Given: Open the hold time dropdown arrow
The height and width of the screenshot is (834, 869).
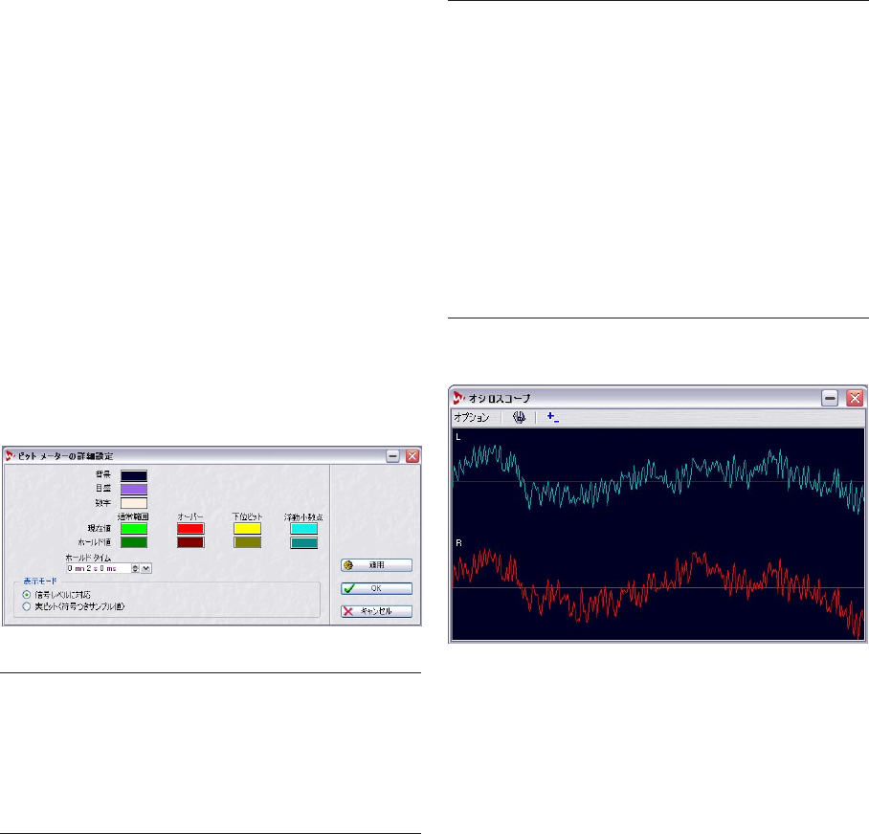Looking at the screenshot, I should tap(146, 568).
